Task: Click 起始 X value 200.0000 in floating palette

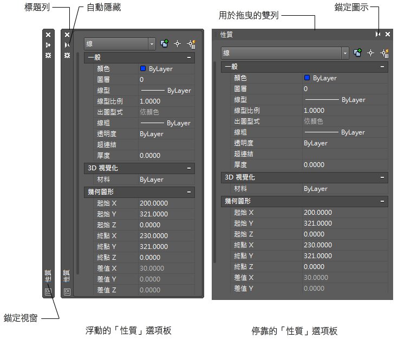Action: tap(167, 203)
